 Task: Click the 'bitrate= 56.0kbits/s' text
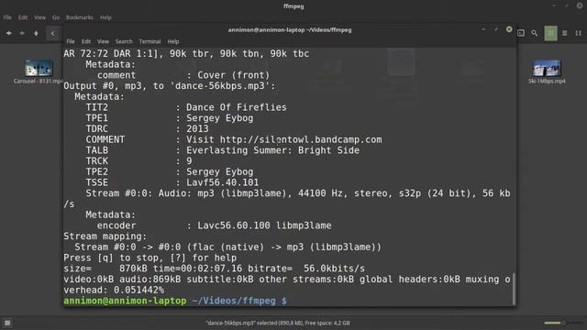point(306,269)
